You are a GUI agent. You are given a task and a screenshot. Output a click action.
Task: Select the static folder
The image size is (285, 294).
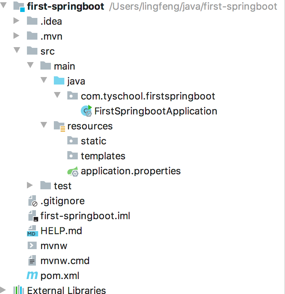click(93, 141)
